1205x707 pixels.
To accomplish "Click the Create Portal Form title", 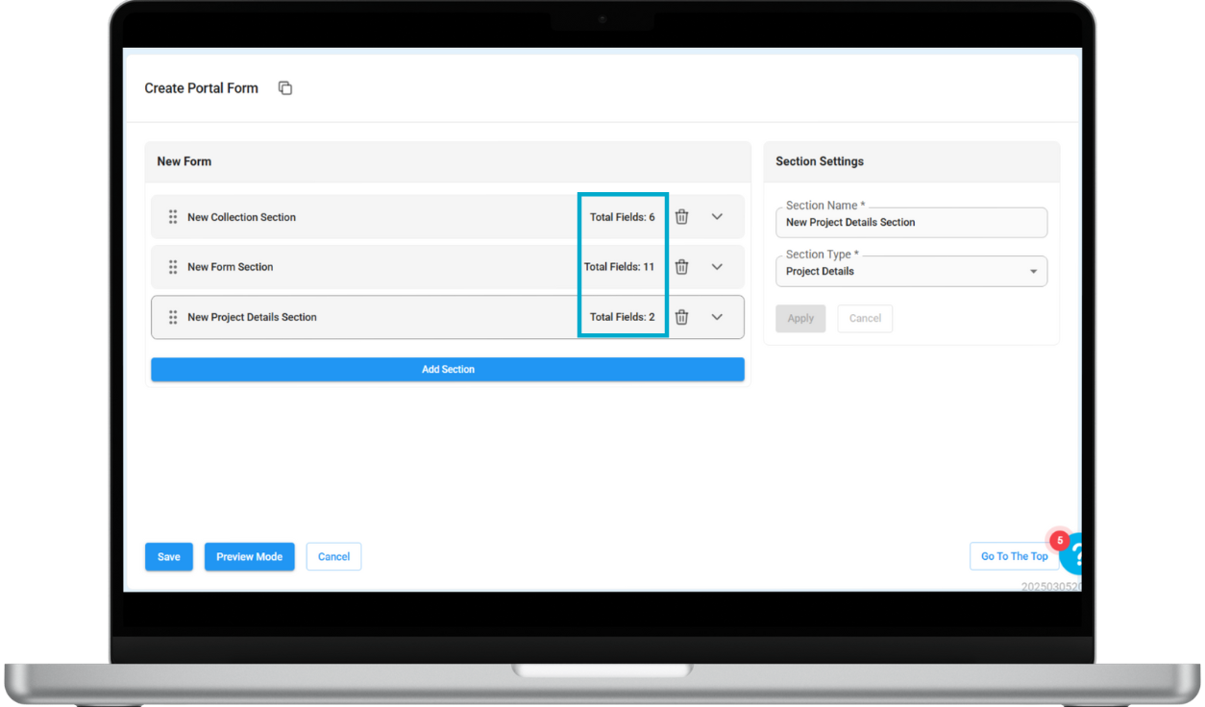I will point(202,88).
